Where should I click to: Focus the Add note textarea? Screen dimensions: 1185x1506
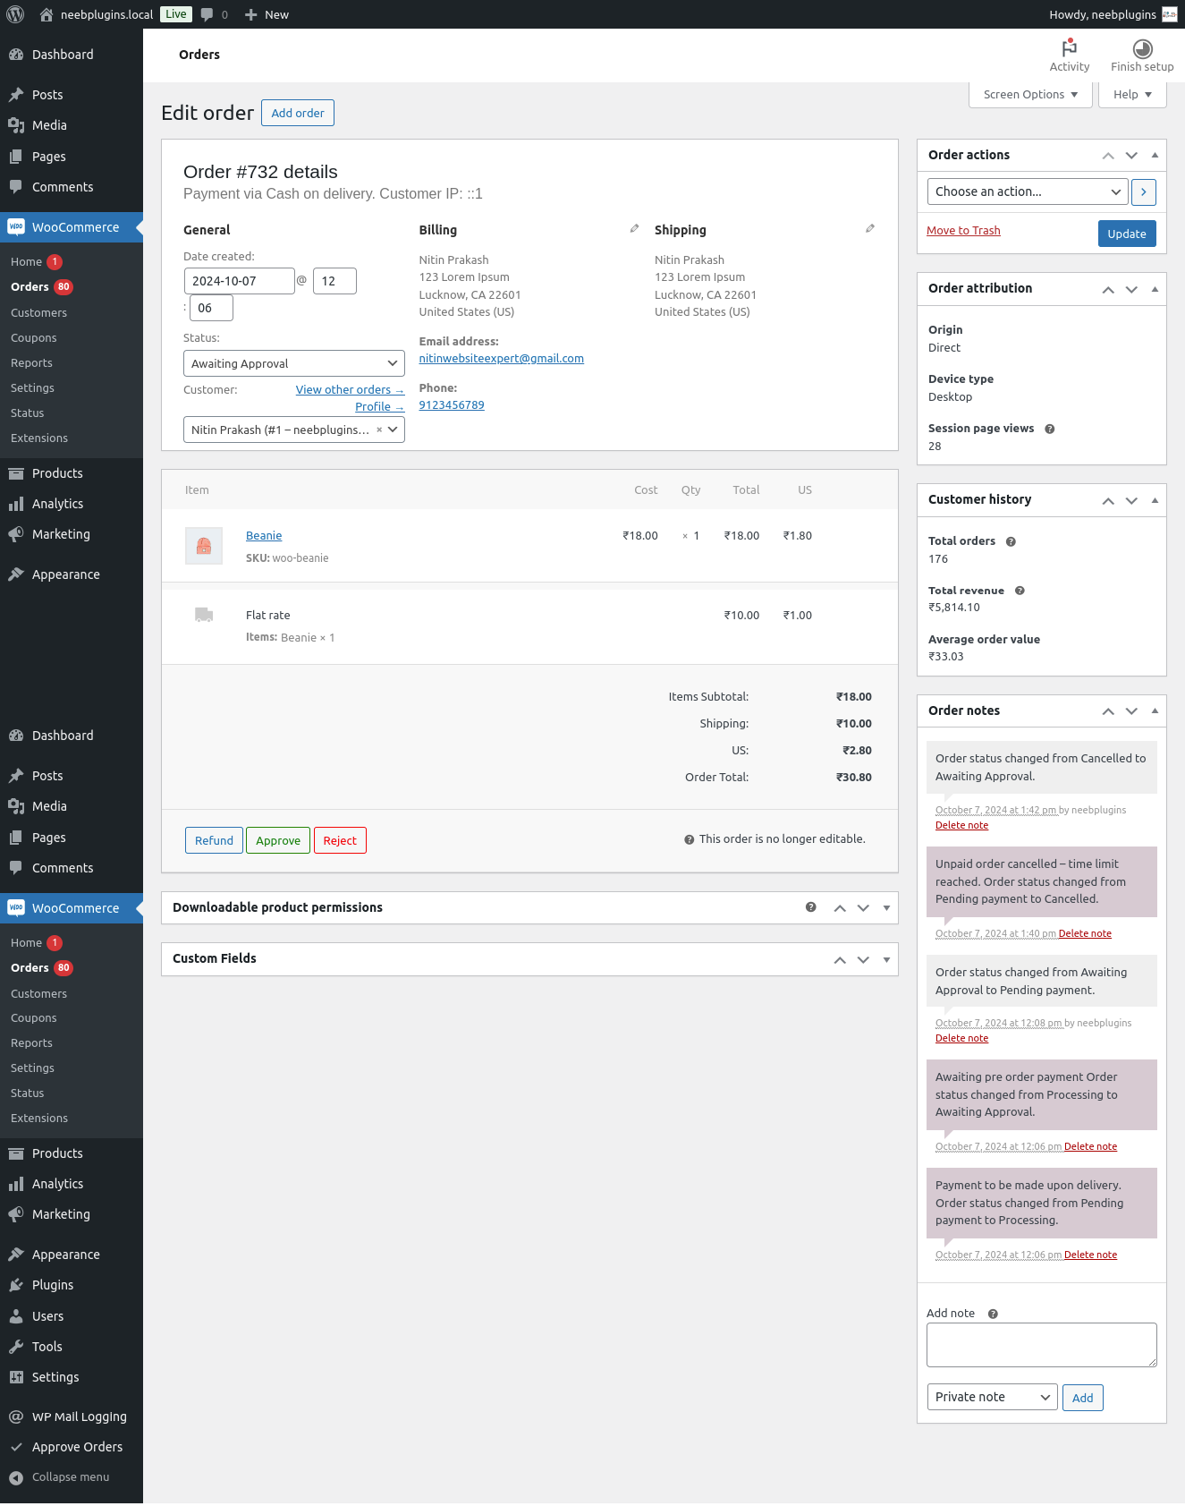click(x=1042, y=1345)
